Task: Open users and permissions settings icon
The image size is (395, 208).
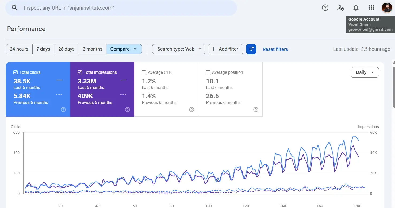Action: pos(340,8)
